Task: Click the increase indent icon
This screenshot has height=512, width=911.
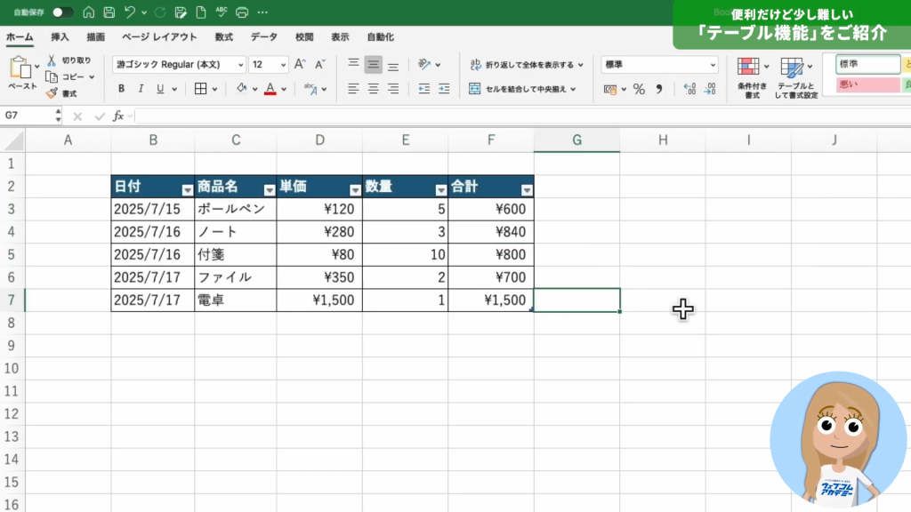Action: [443, 89]
